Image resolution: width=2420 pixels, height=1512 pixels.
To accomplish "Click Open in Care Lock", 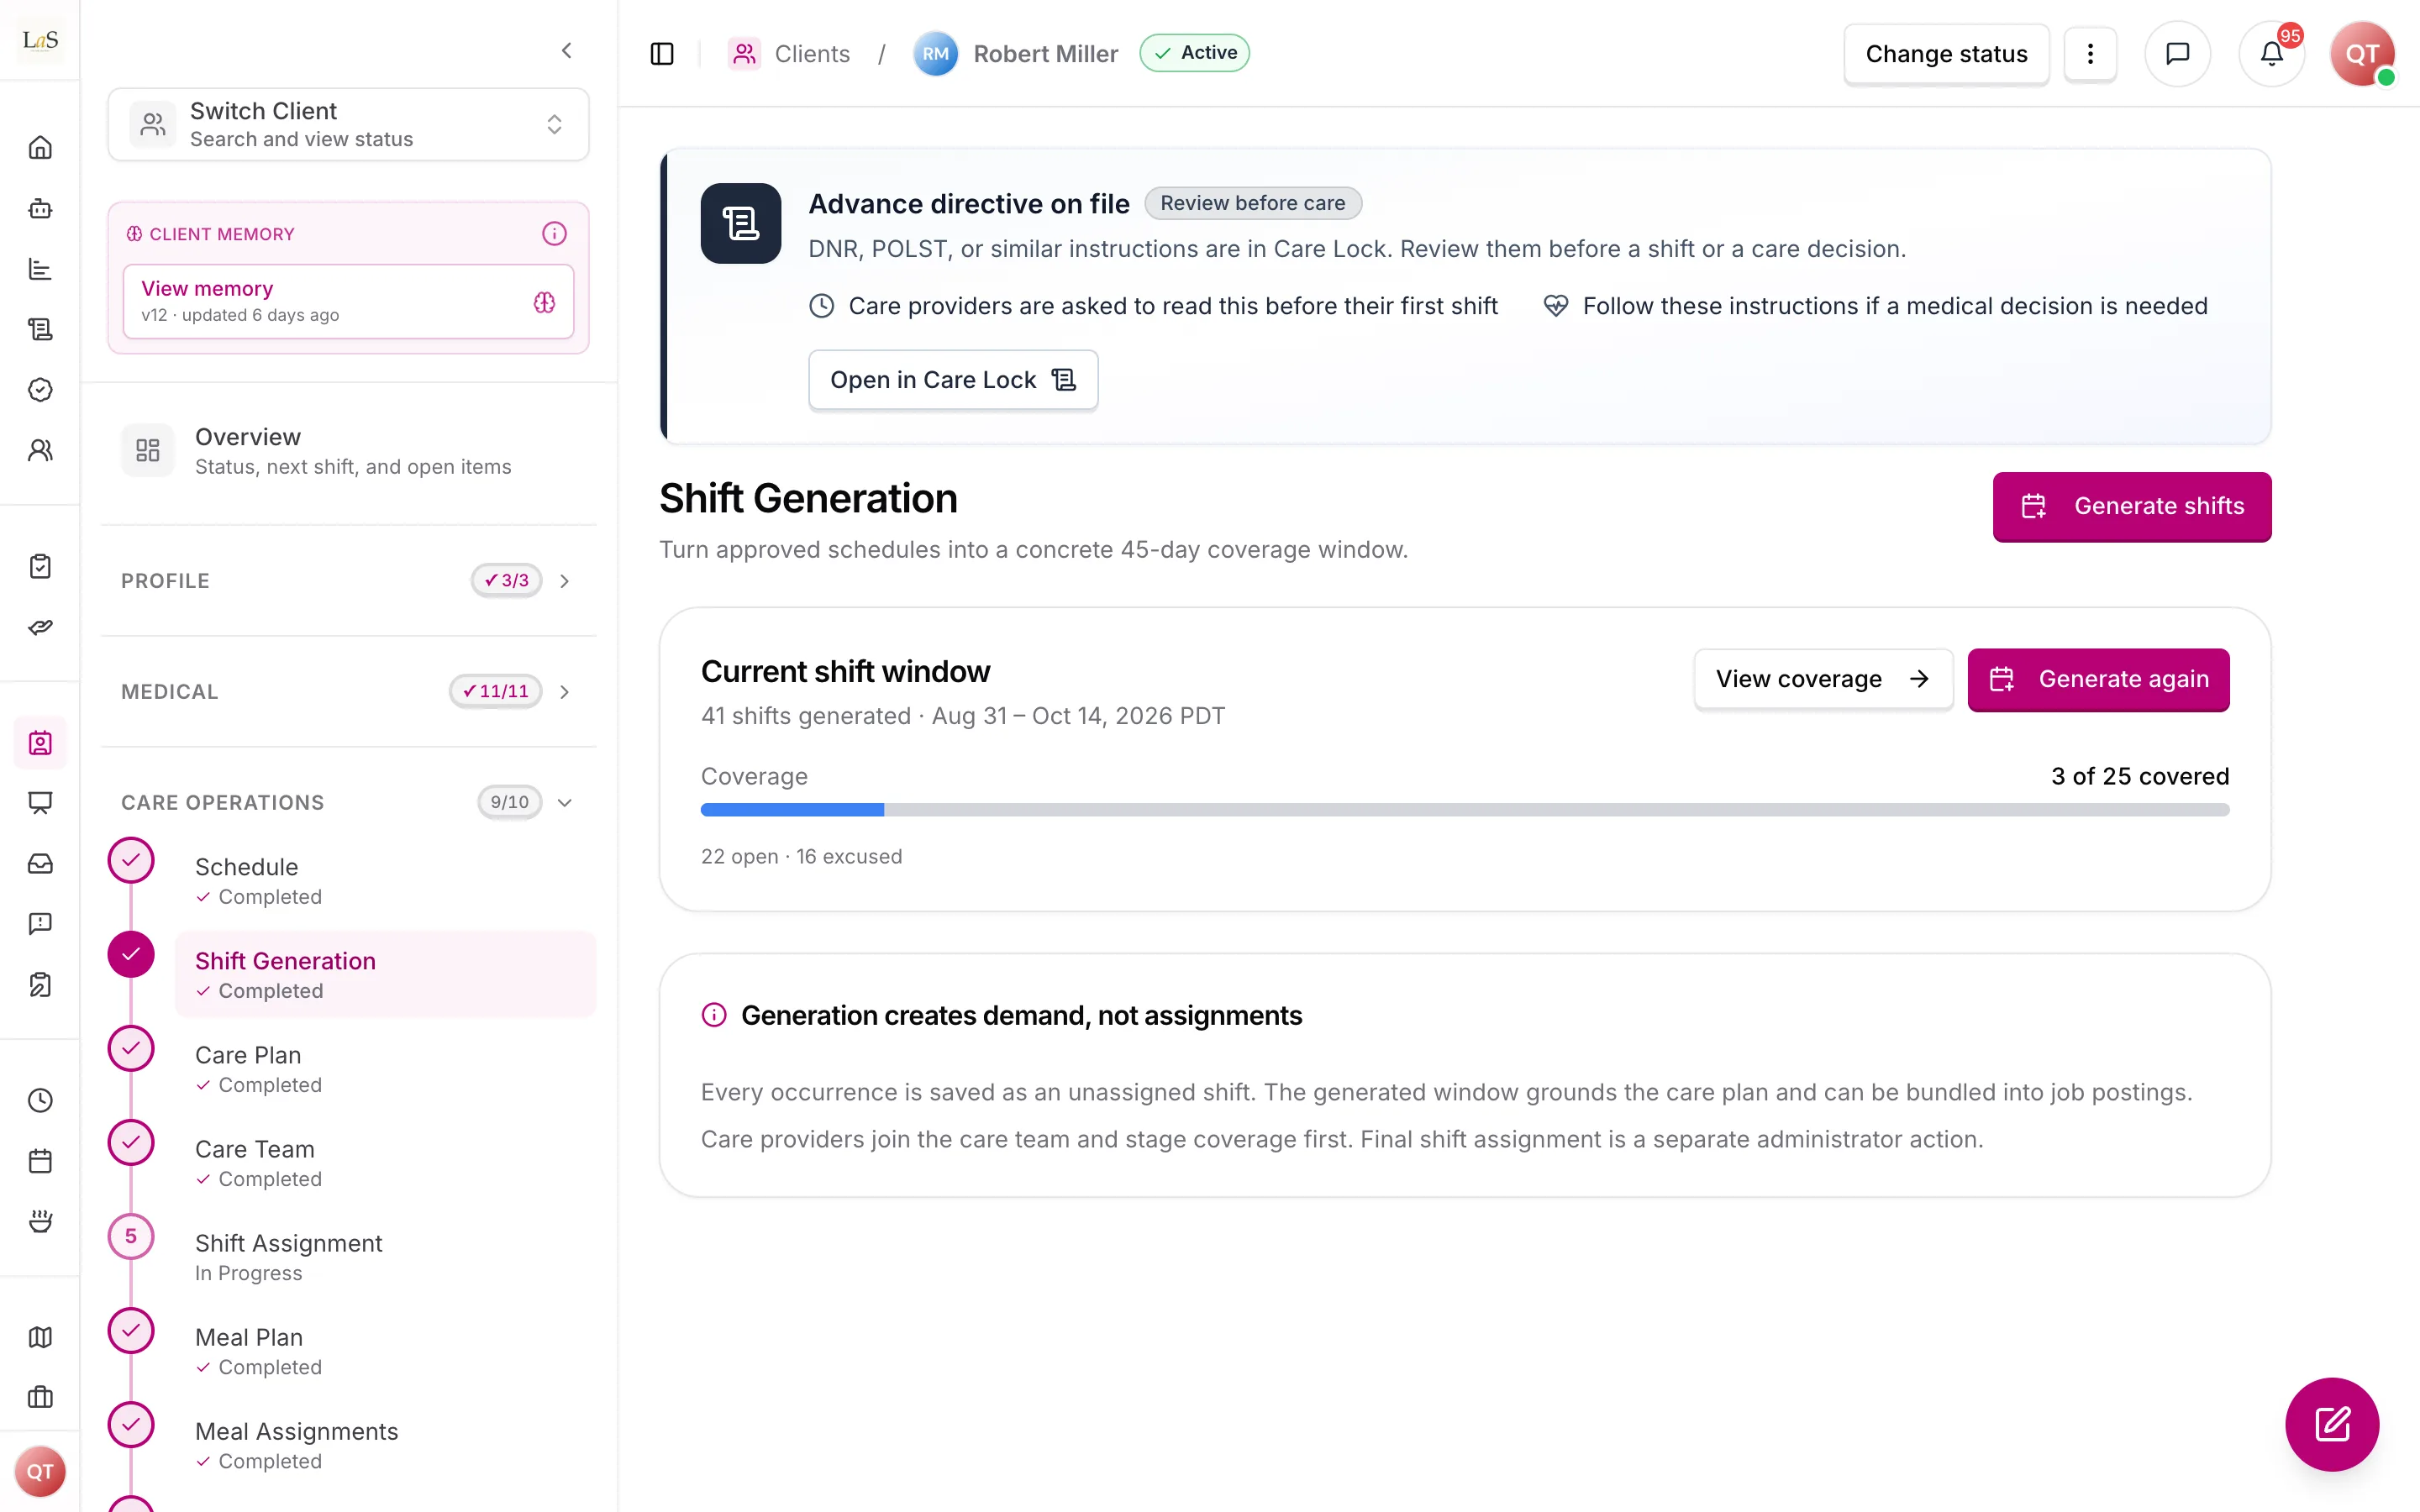I will coord(953,380).
